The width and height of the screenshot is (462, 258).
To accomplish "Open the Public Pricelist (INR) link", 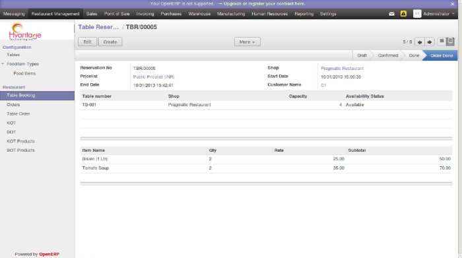I will pyautogui.click(x=154, y=77).
